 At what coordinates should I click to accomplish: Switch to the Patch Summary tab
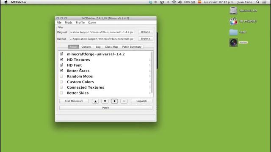pos(132,47)
